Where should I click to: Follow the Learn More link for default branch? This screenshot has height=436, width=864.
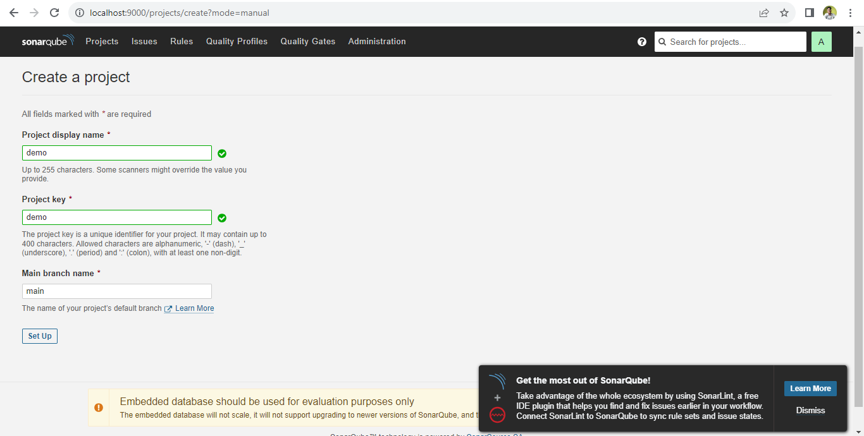click(x=195, y=308)
